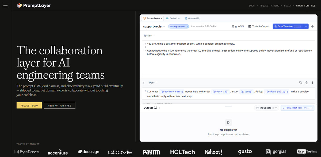Change the User role selector
The height and width of the screenshot is (157, 321).
click(x=153, y=83)
